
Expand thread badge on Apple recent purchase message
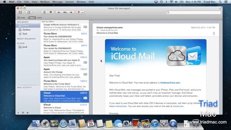coord(85,62)
